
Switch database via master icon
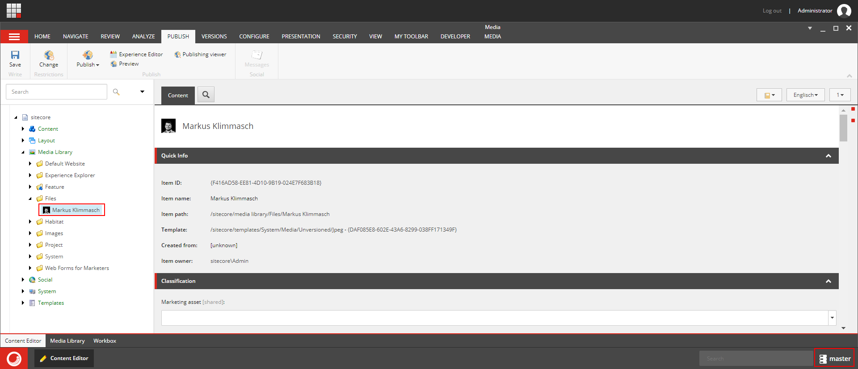pos(834,358)
